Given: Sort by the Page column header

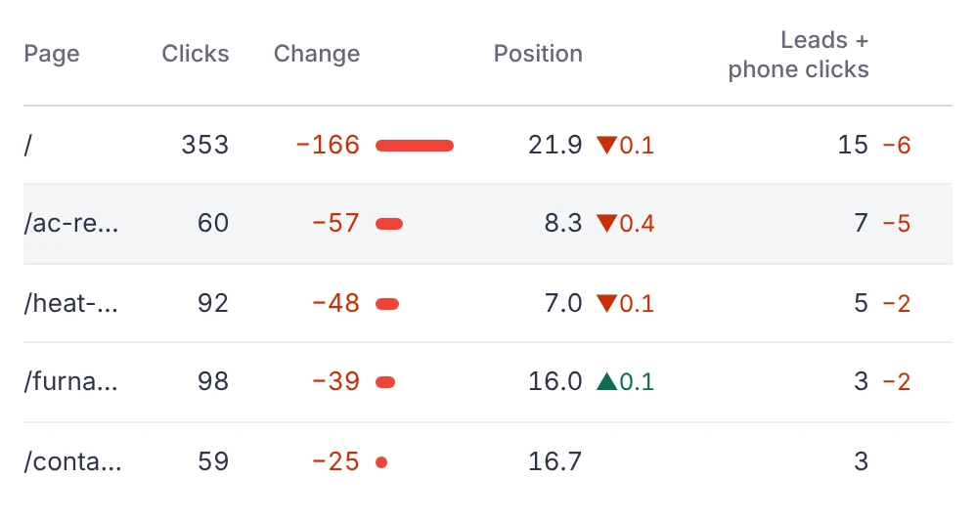Looking at the screenshot, I should [x=52, y=54].
